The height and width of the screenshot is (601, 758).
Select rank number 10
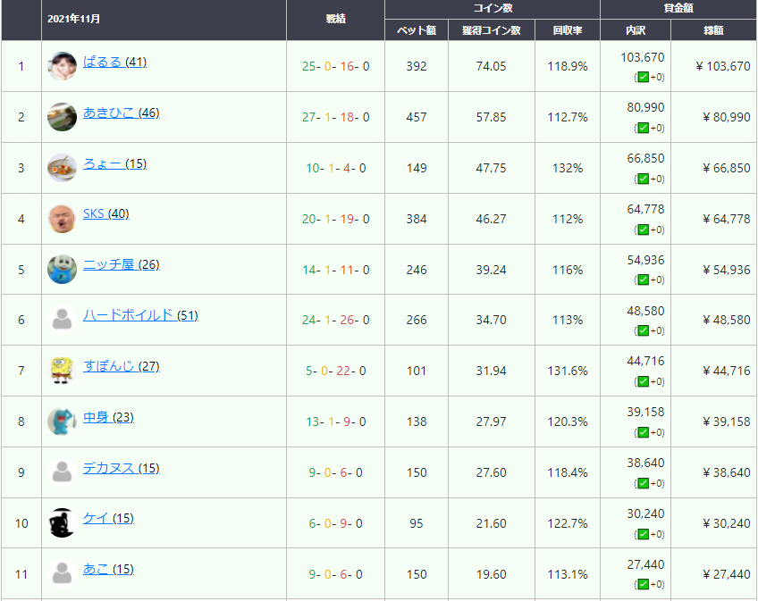pos(21,523)
